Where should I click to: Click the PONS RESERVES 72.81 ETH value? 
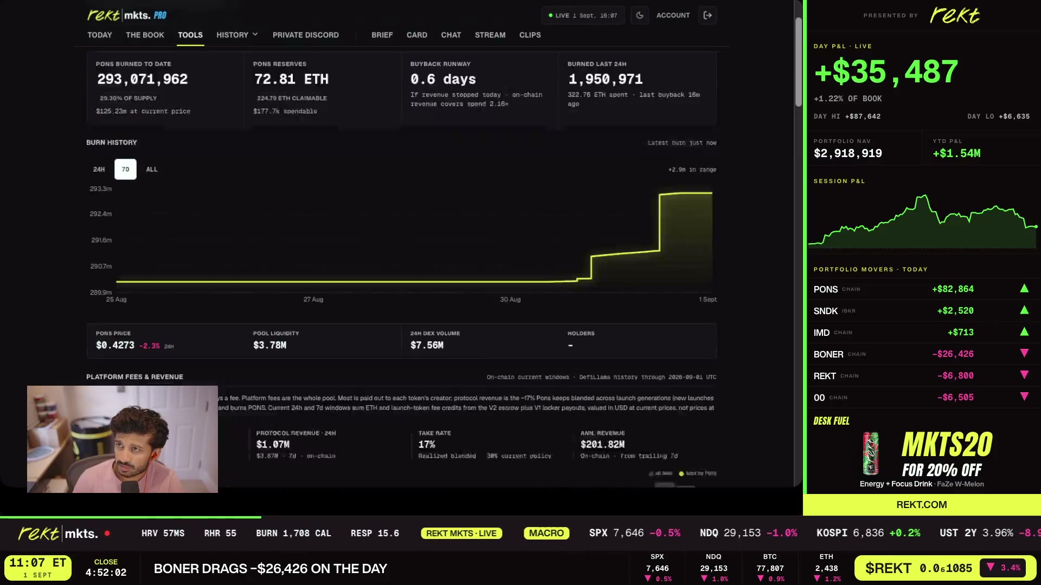coord(291,79)
